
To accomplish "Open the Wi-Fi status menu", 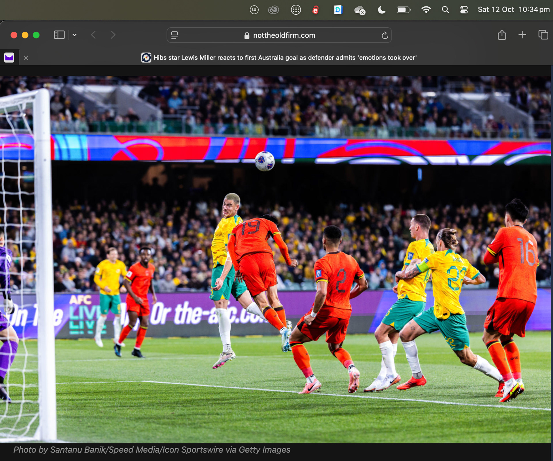I will pyautogui.click(x=426, y=10).
